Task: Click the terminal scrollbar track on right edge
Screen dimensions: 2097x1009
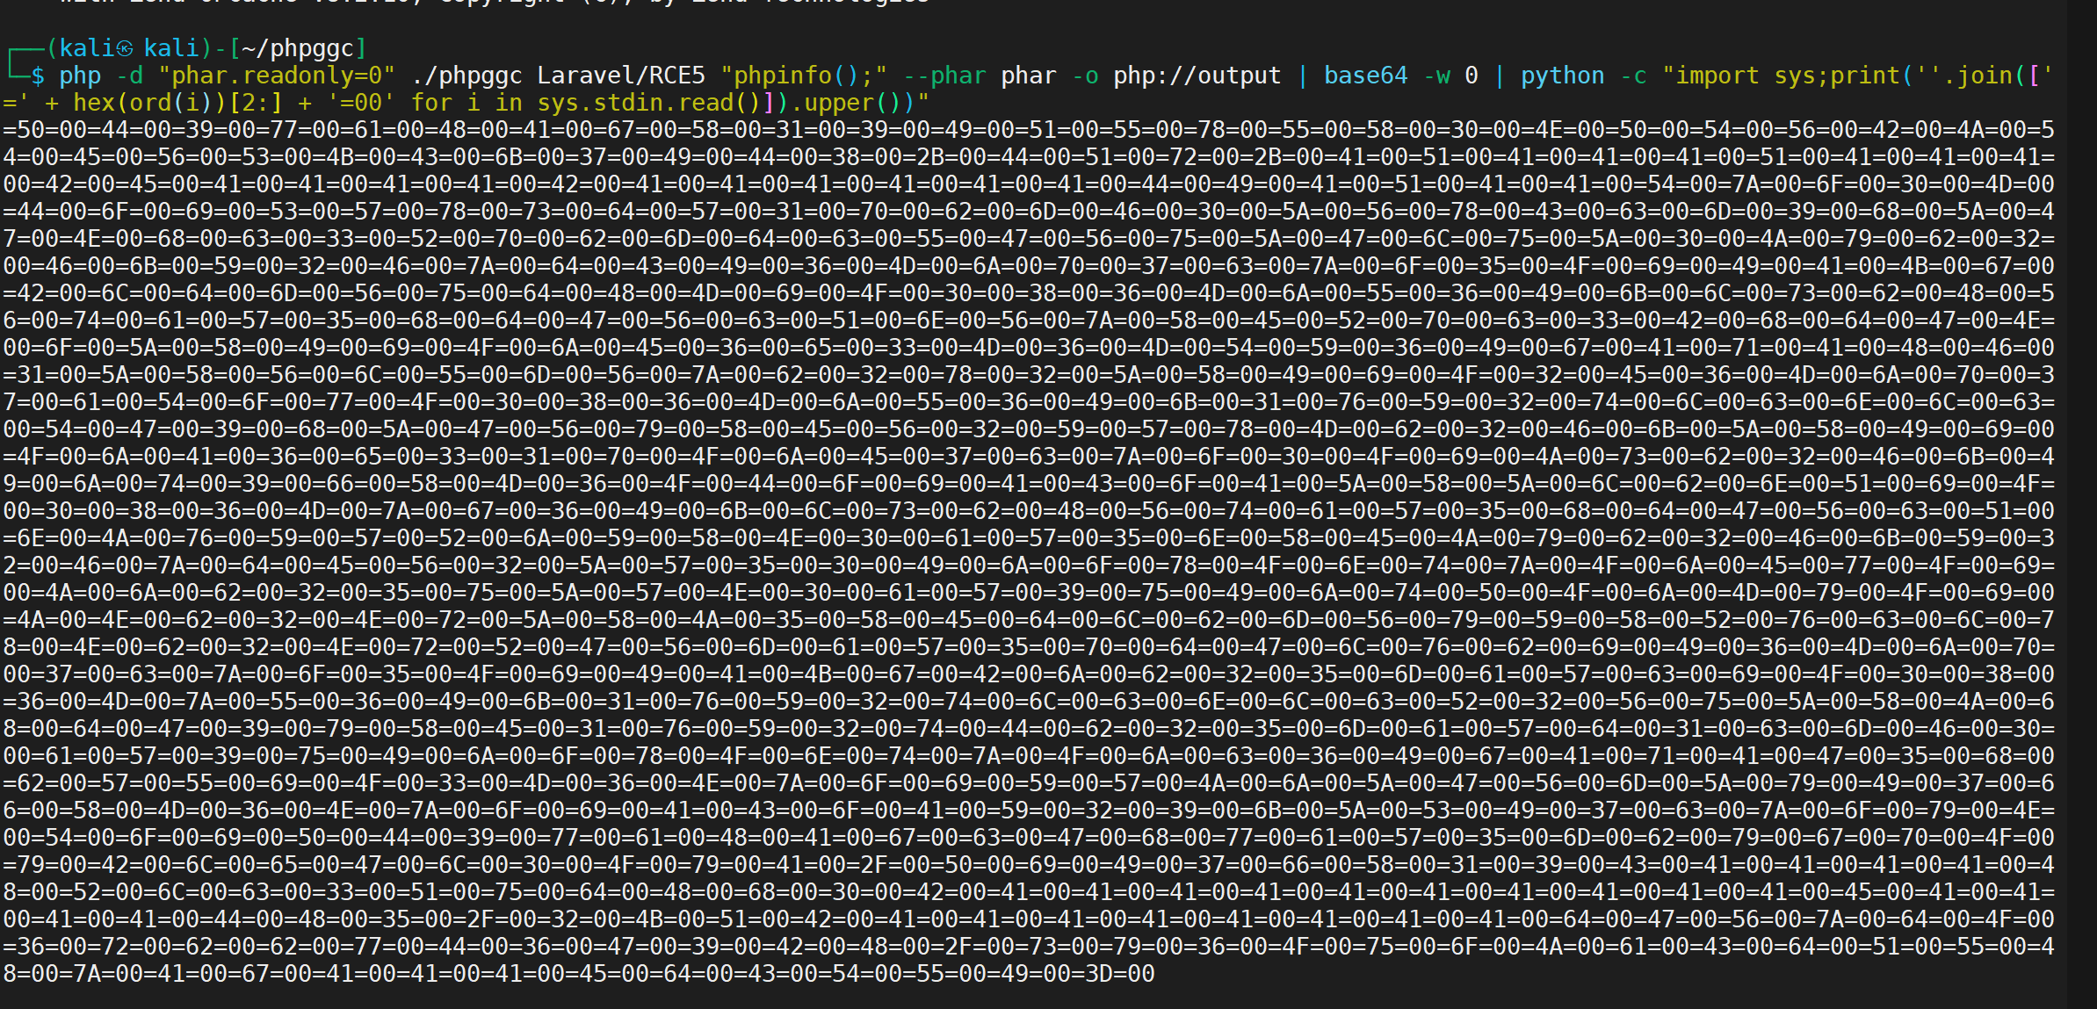Action: (2081, 504)
